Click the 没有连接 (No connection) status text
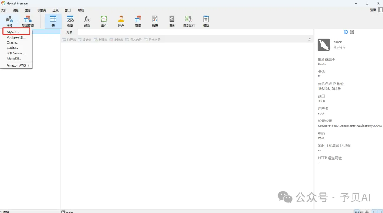The width and height of the screenshot is (383, 213). pos(339,48)
